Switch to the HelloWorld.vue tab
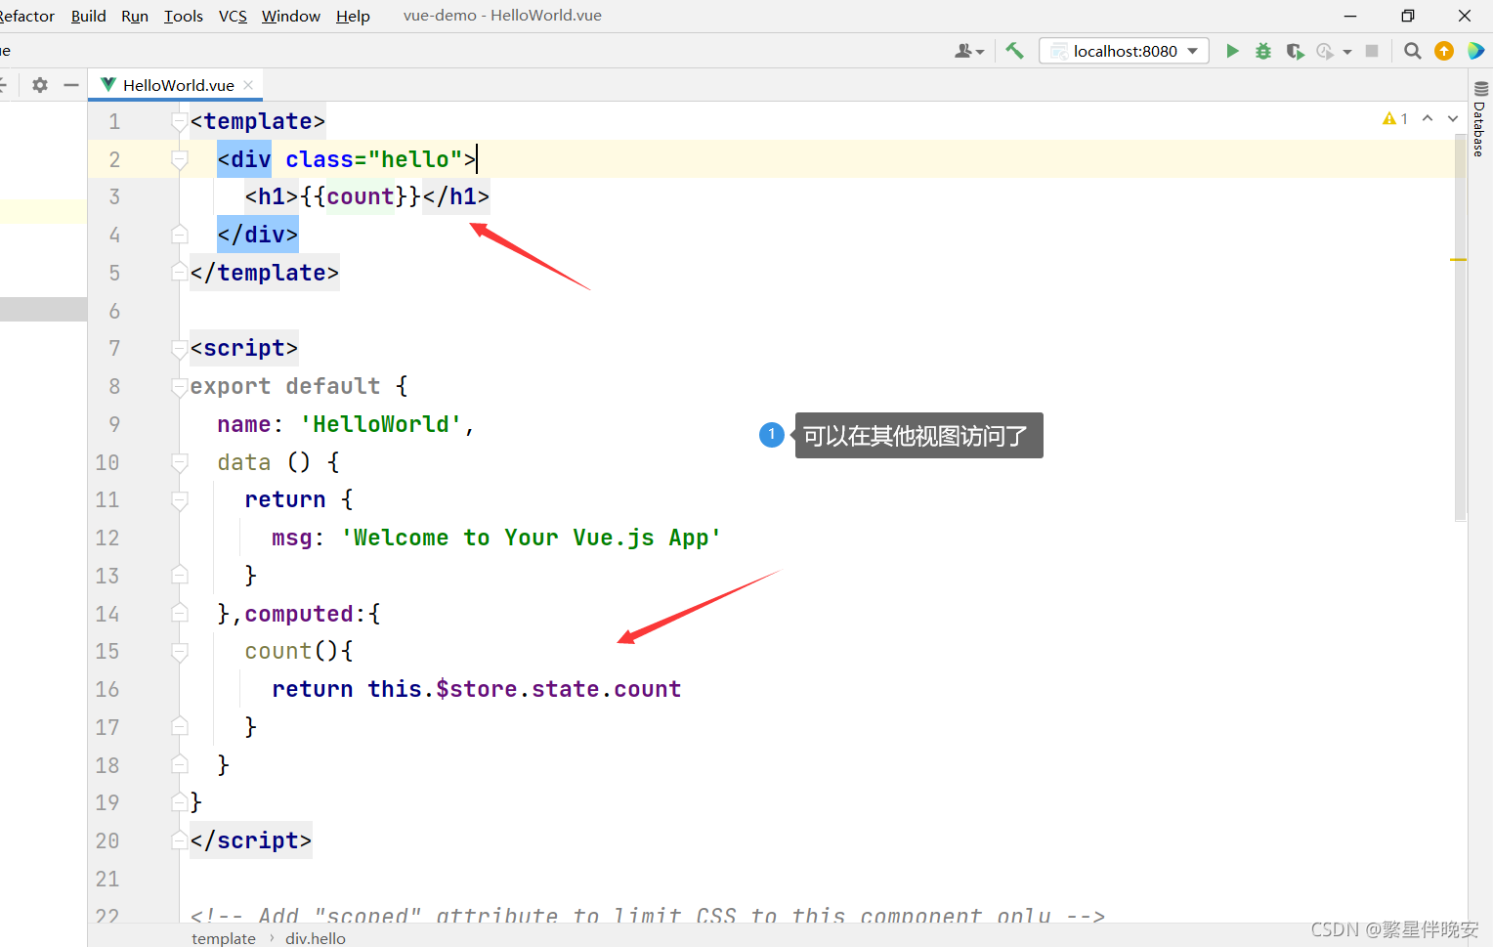 click(x=178, y=85)
